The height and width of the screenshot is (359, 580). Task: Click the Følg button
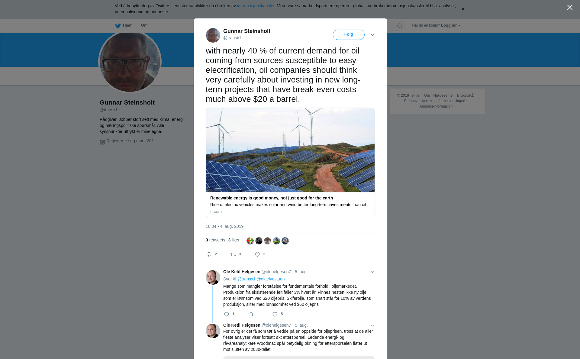pos(349,34)
